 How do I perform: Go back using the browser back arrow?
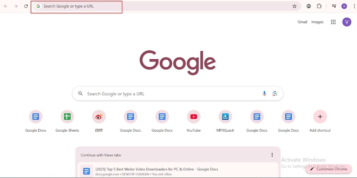tap(6, 6)
